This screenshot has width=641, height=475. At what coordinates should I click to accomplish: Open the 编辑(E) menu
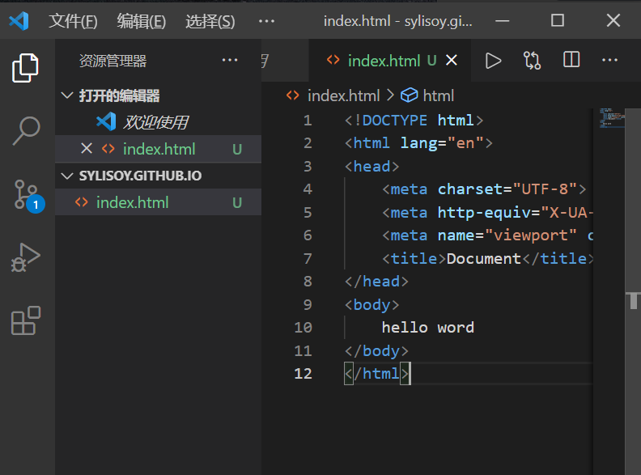141,21
